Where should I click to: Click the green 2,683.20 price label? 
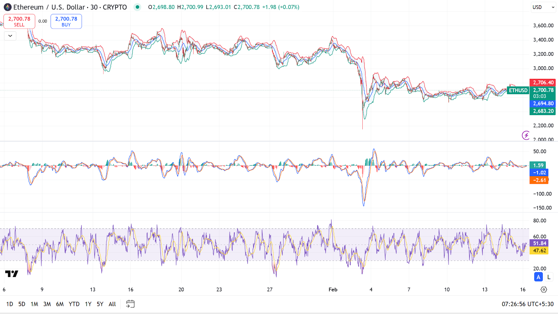click(x=543, y=111)
